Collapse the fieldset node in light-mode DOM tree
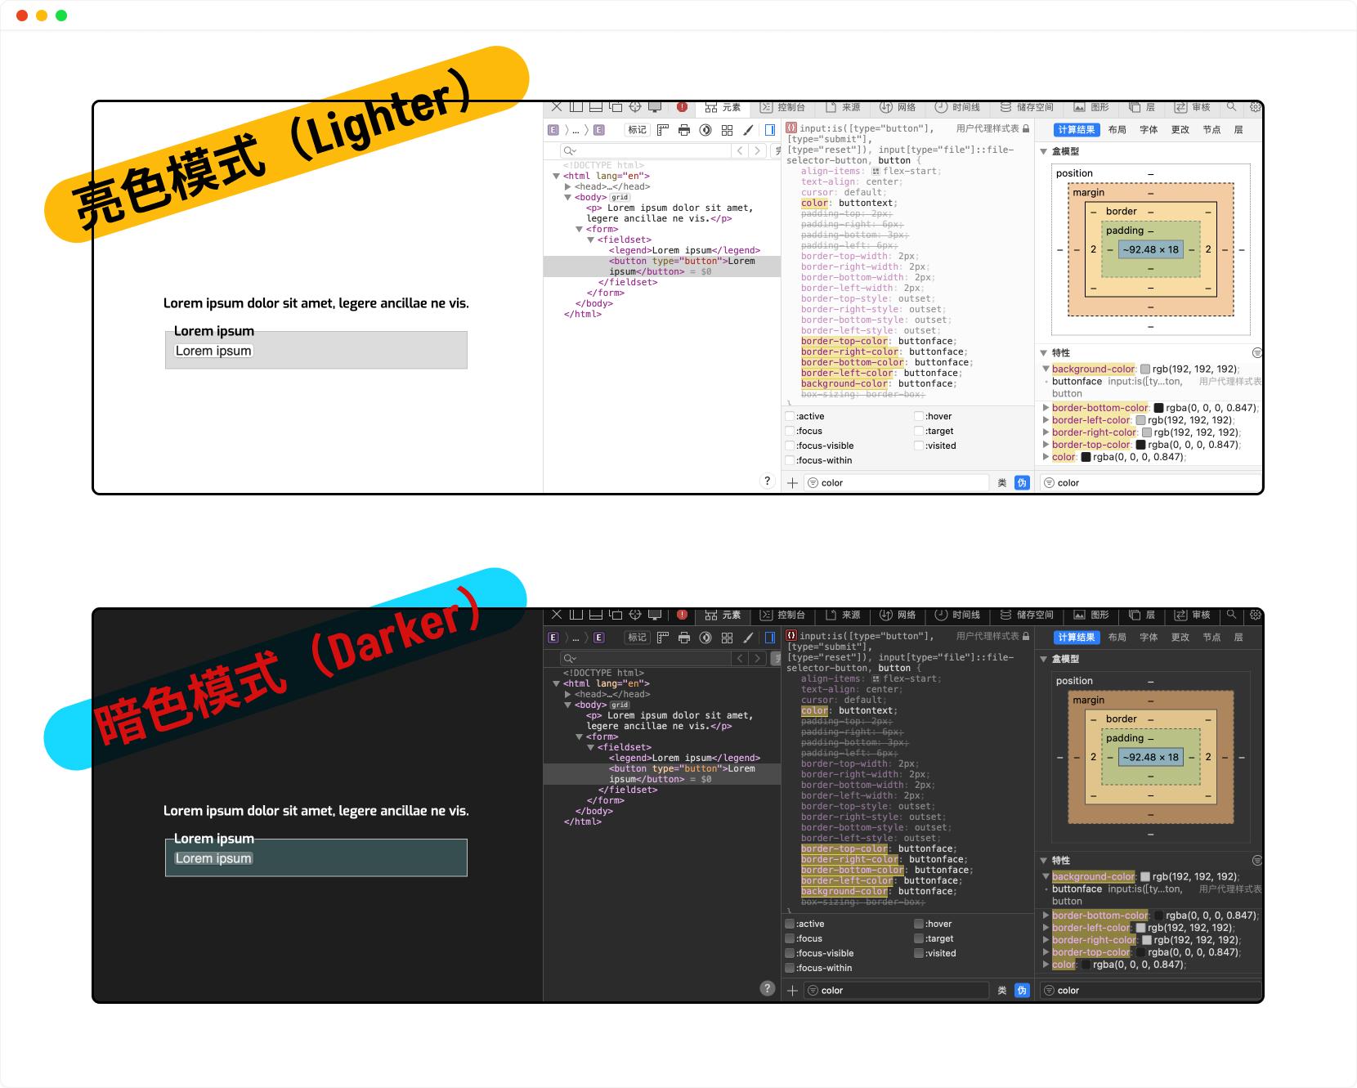 point(590,240)
